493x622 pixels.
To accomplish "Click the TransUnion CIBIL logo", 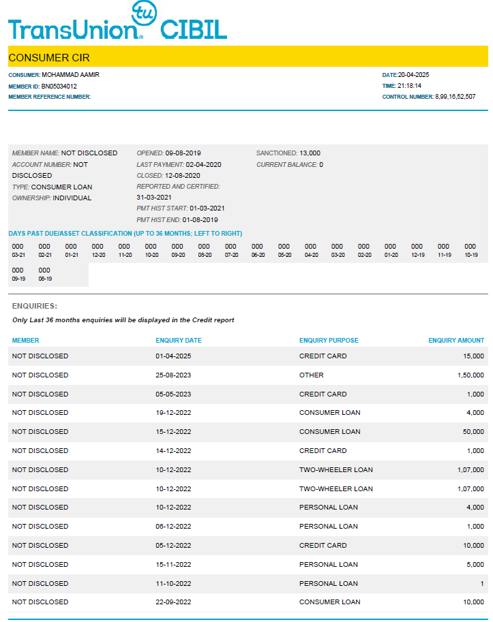I will tap(117, 20).
